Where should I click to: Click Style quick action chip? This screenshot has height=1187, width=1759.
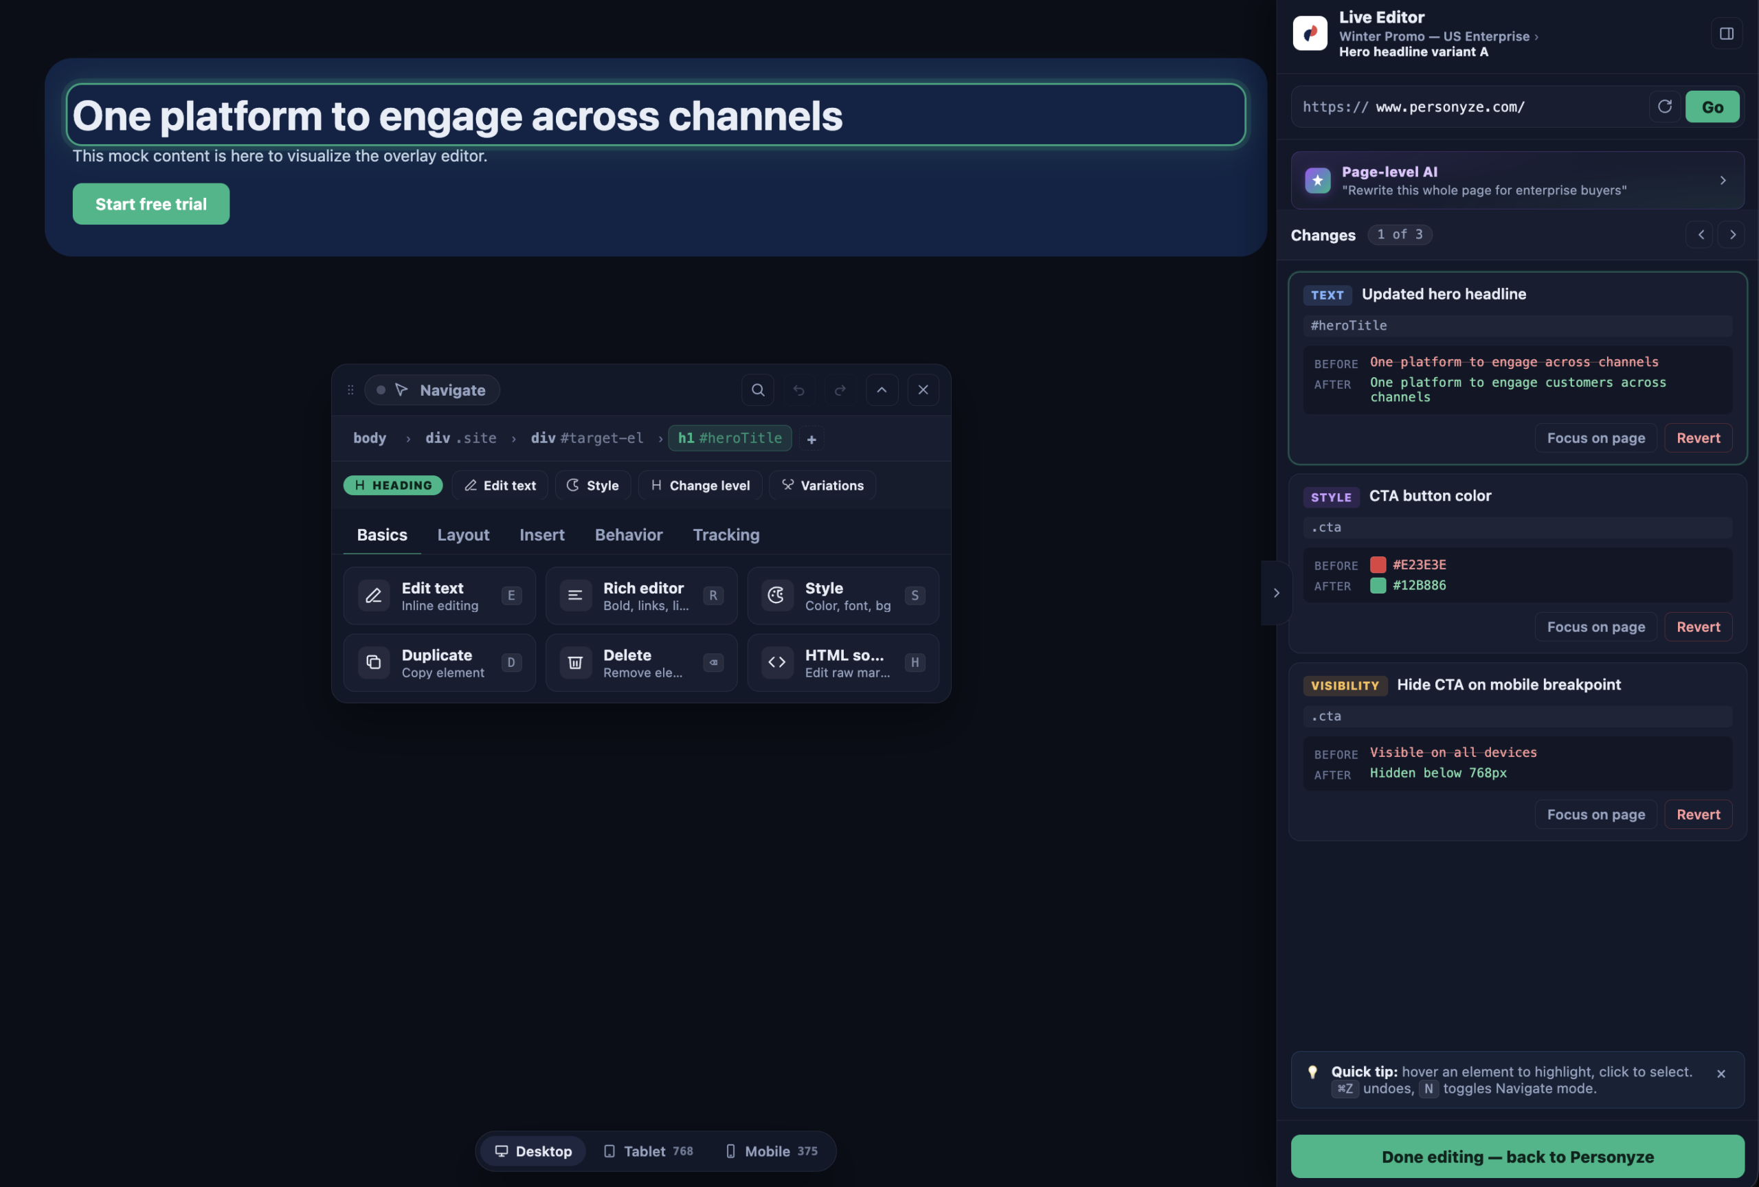tap(593, 486)
